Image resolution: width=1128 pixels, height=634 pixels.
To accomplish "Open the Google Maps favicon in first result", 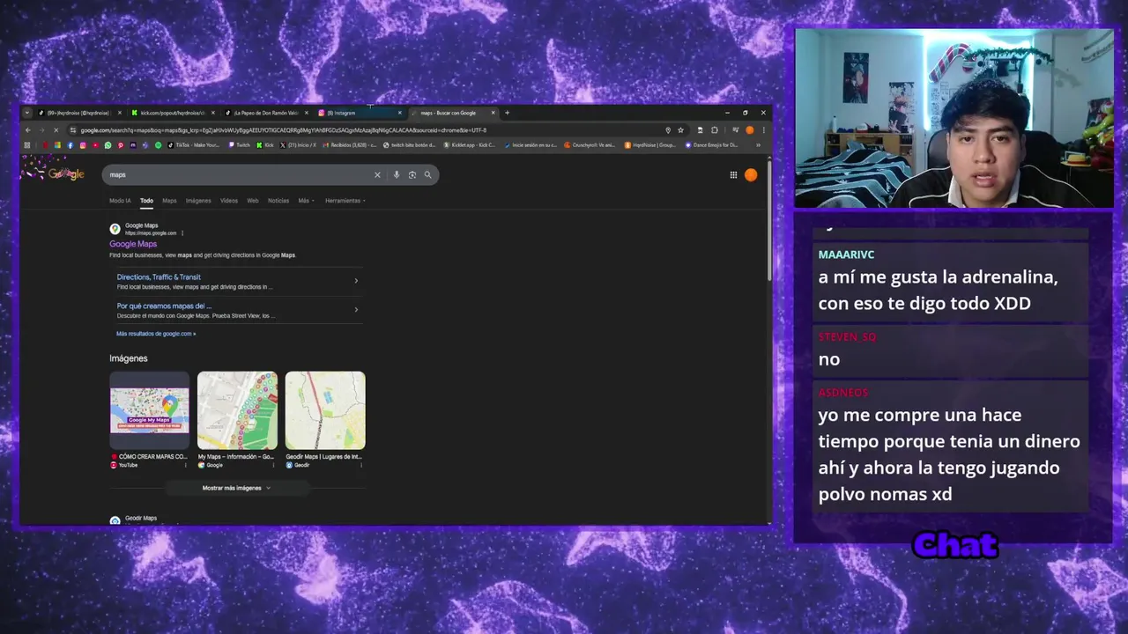I will point(115,229).
